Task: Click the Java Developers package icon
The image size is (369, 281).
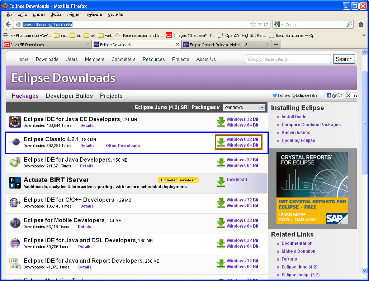Action: tap(15, 162)
